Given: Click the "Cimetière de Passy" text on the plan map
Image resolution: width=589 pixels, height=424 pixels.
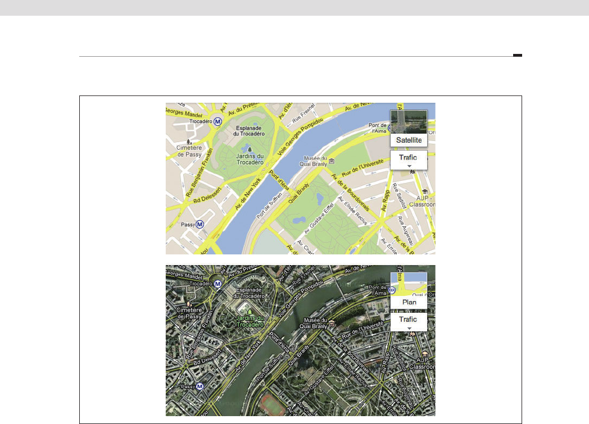Looking at the screenshot, I should tap(189, 151).
